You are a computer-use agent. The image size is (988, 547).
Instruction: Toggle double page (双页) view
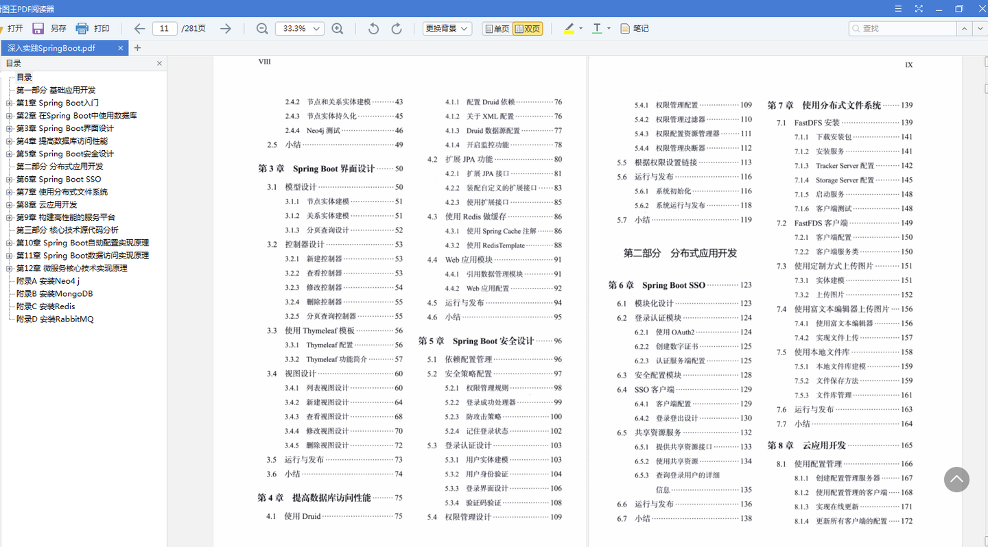(x=528, y=29)
